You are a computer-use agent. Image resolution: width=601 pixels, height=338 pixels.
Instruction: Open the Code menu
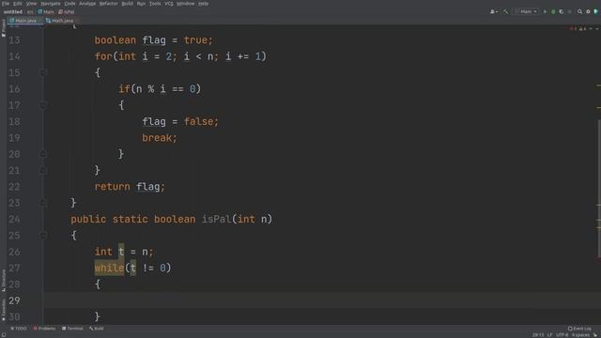[69, 4]
